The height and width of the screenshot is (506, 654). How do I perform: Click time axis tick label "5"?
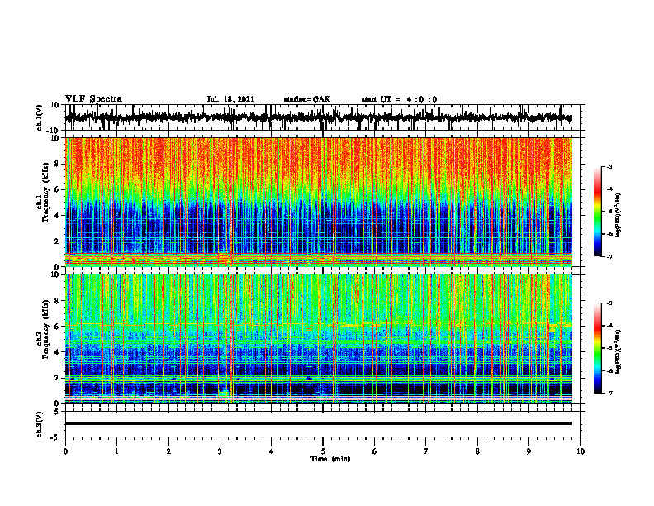(x=323, y=451)
